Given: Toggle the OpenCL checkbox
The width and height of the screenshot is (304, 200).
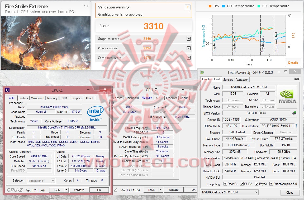Looking at the screenshot, I should 225,184.
